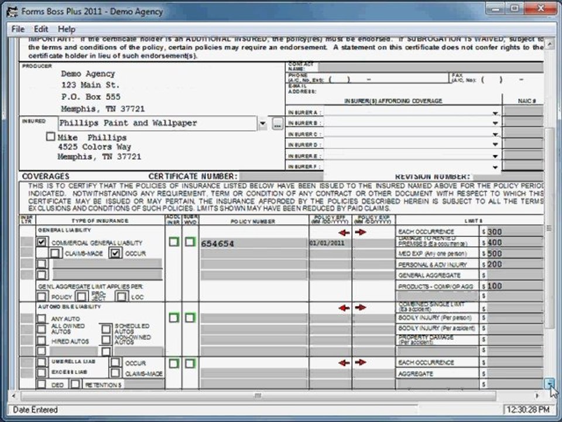Click the empty General Aggregate limit field
This screenshot has width=562, height=422.
click(515, 275)
